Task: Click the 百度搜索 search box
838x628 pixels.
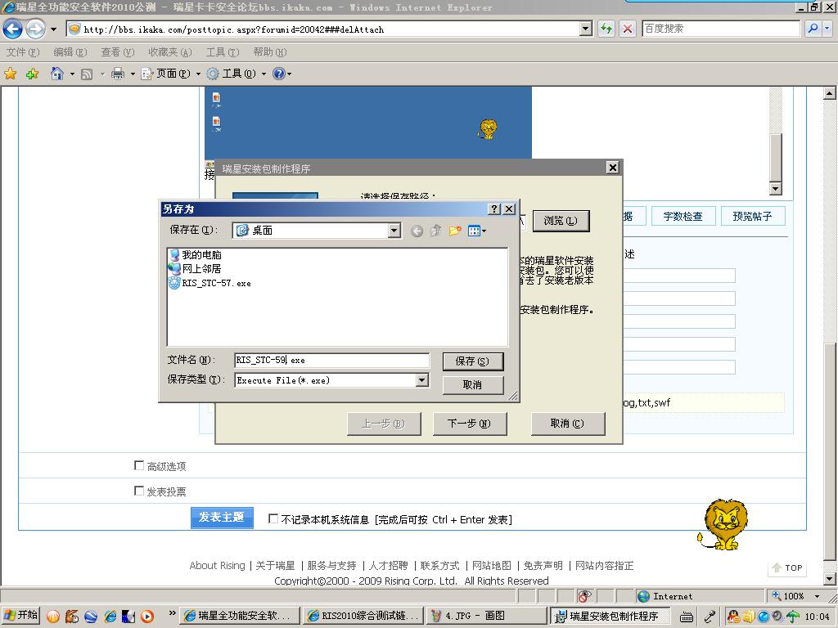Action: [720, 29]
